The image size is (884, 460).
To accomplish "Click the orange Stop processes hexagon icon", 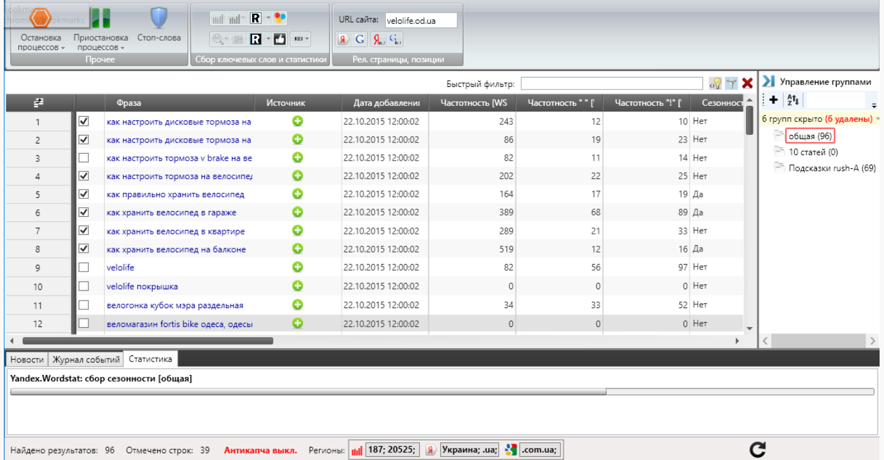I will click(x=40, y=17).
